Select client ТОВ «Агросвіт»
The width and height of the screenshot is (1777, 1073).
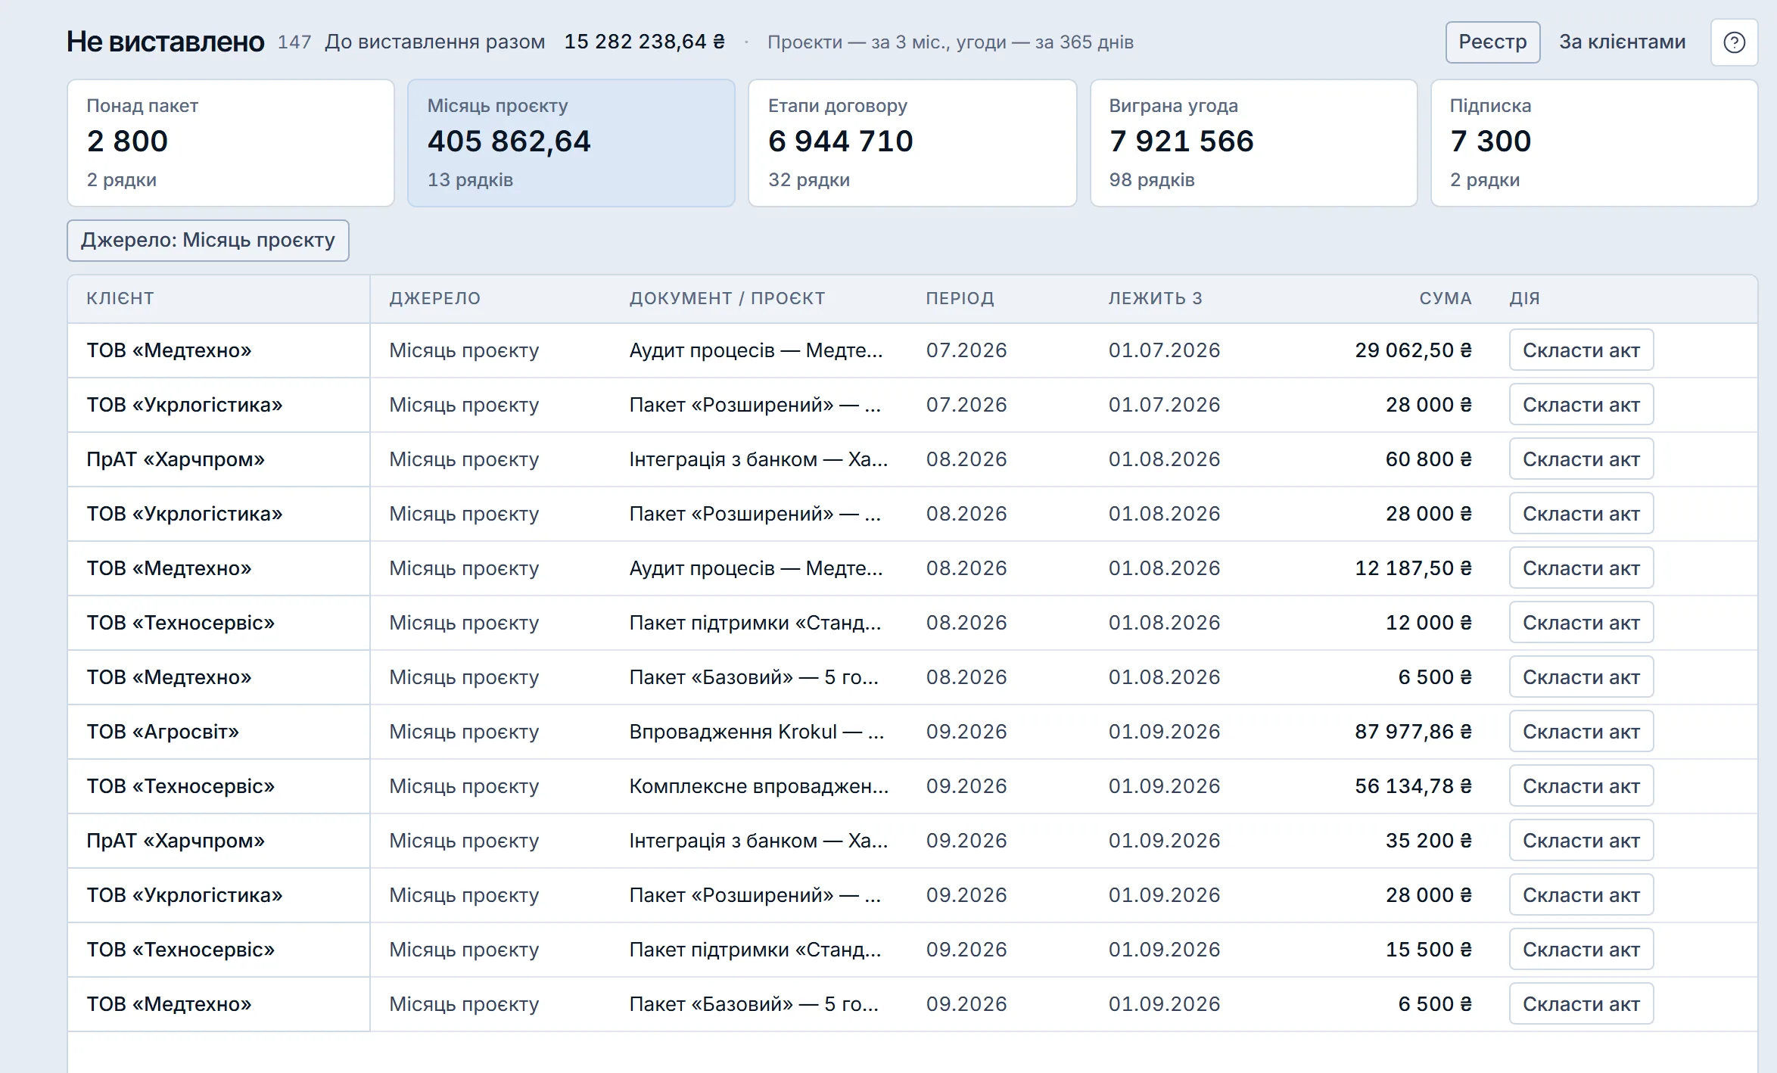click(163, 732)
